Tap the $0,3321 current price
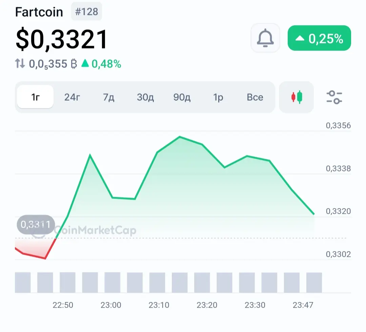 click(x=62, y=39)
